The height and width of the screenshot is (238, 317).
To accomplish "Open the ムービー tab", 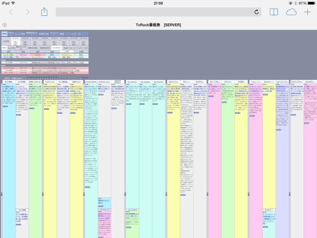I will coord(74,34).
